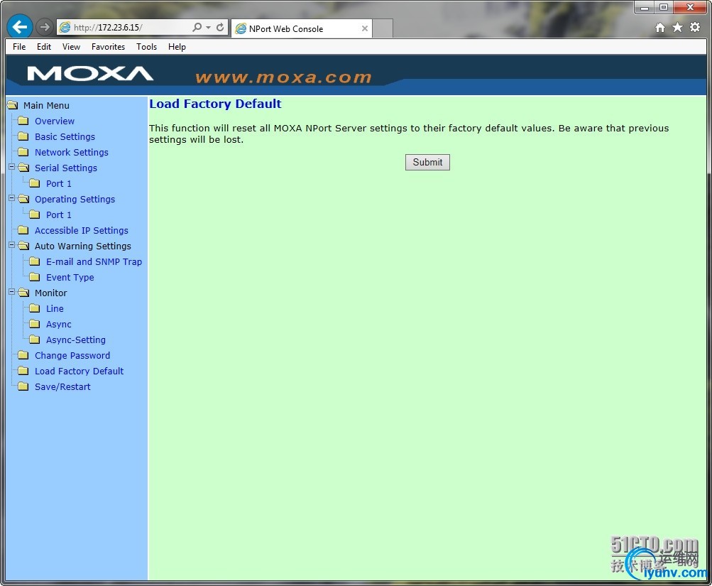Screen dimensions: 712x586
Task: Click the Auto Warning Settings label
Action: click(x=82, y=246)
